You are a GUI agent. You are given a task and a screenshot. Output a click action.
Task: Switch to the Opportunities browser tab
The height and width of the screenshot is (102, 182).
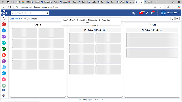tap(111, 2)
